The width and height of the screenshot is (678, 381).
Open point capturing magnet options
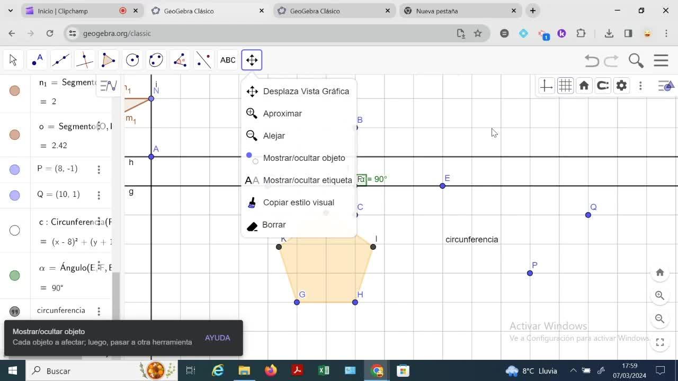[x=603, y=86]
